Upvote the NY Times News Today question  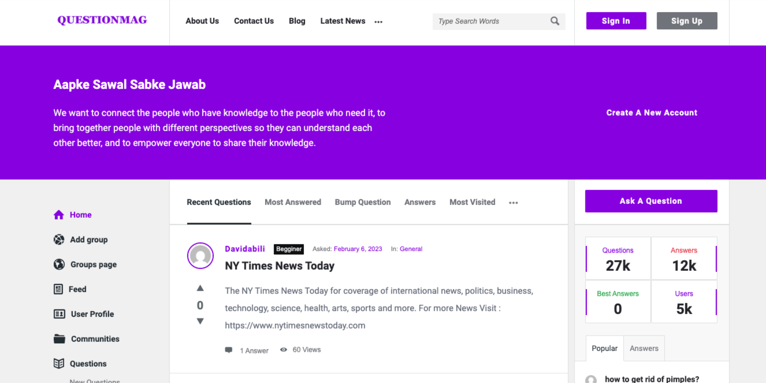point(200,288)
